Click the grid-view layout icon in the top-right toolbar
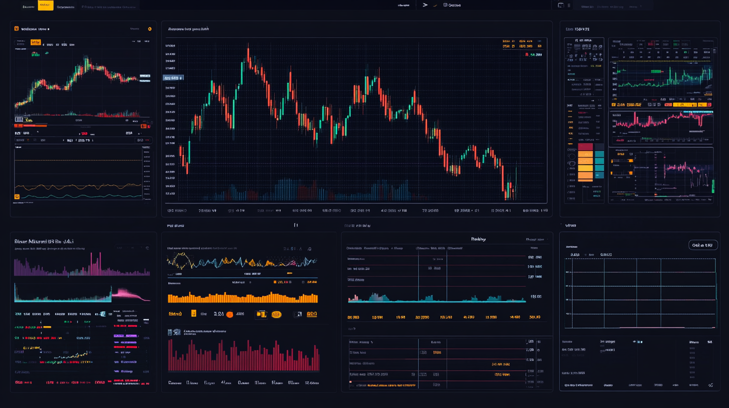 click(561, 5)
